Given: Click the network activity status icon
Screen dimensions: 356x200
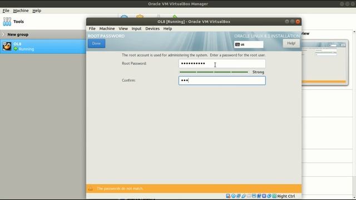Looking at the screenshot, I should click(239, 196).
